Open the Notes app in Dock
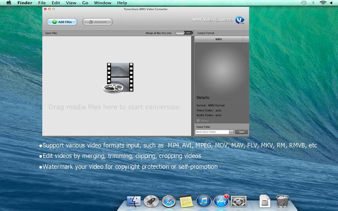The image size is (338, 211). (x=186, y=202)
